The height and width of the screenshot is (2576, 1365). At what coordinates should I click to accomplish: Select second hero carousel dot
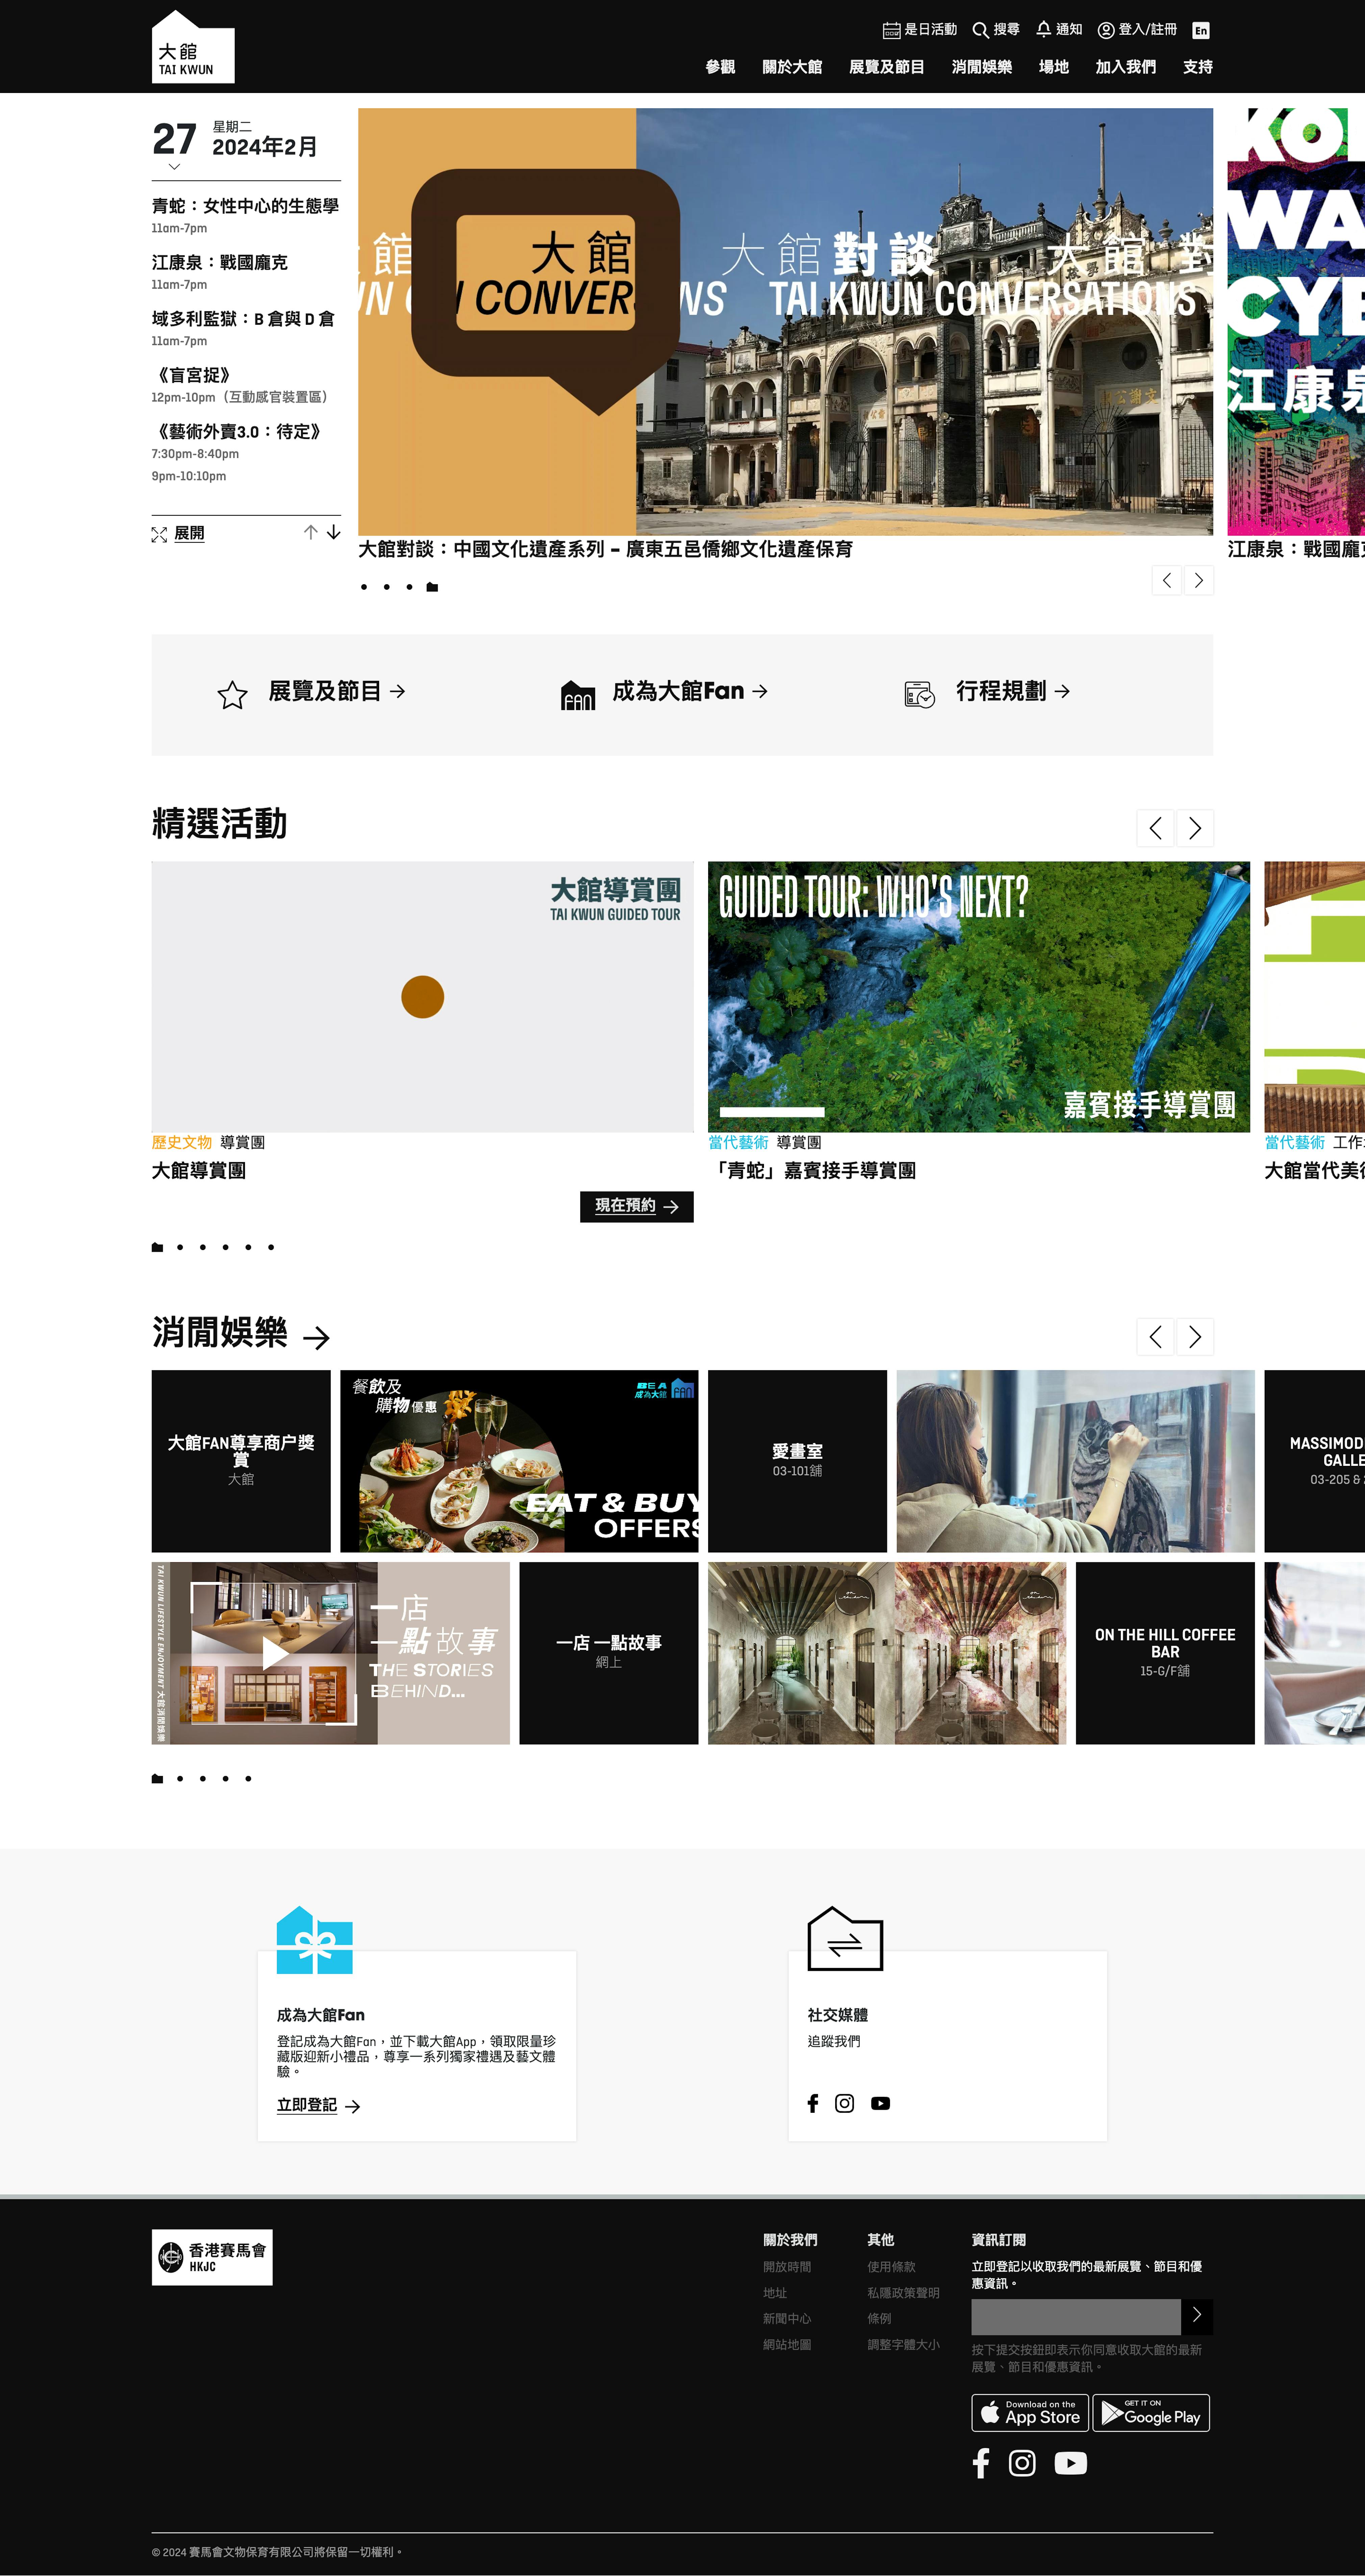(x=387, y=587)
